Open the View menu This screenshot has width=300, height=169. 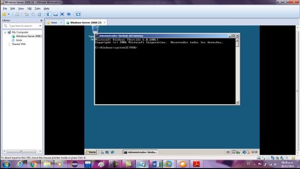[x=21, y=8]
